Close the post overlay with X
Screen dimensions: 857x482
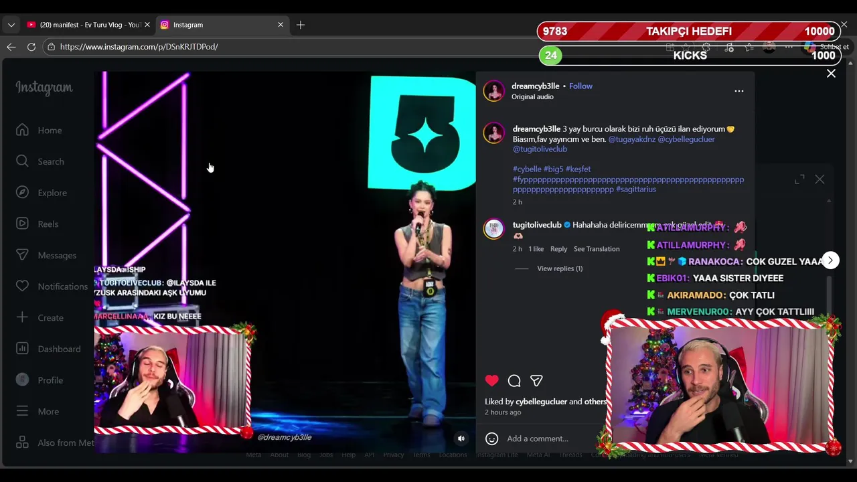pyautogui.click(x=831, y=74)
